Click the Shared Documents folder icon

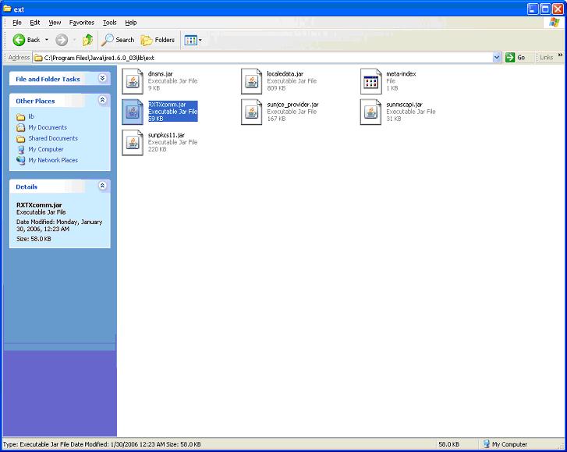[21, 139]
